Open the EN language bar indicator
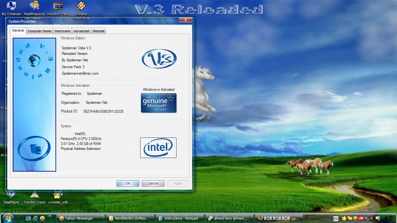The height and width of the screenshot is (223, 397). pos(336,219)
